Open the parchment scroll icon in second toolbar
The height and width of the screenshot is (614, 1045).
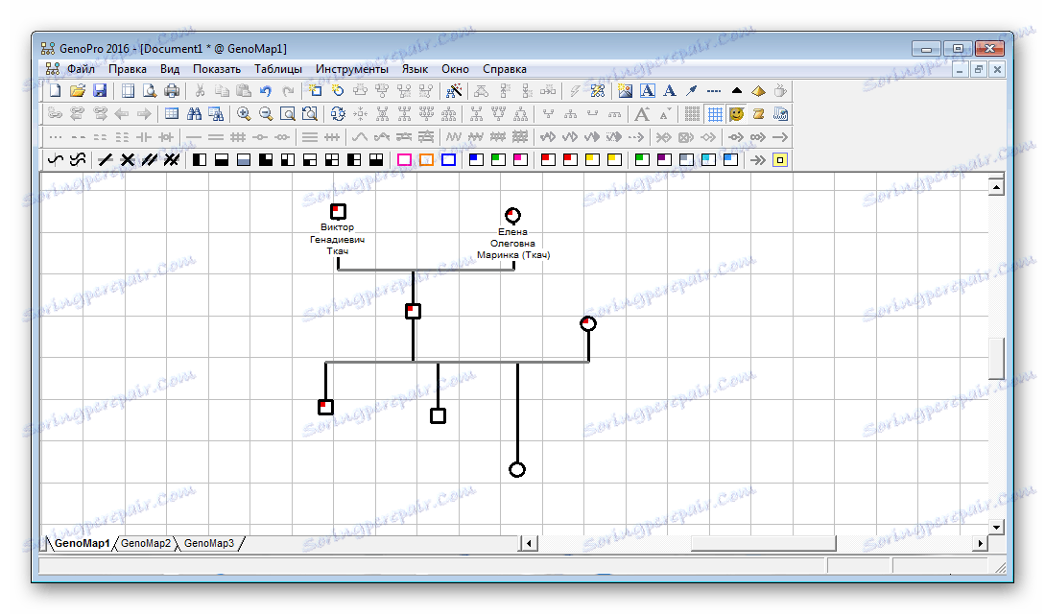click(x=758, y=114)
